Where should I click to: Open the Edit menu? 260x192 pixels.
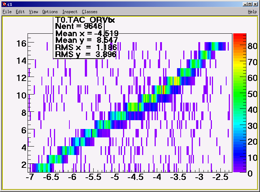[x=20, y=12]
